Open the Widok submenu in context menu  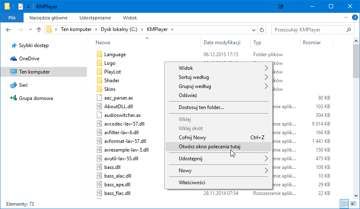tap(218, 68)
